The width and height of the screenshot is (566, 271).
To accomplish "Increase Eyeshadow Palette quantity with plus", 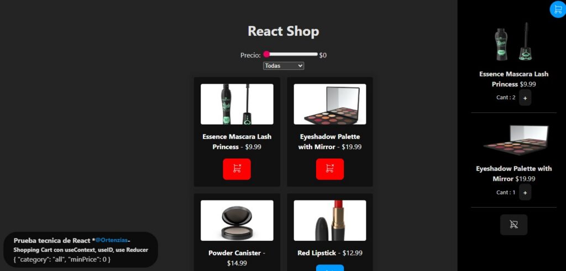I will point(525,193).
